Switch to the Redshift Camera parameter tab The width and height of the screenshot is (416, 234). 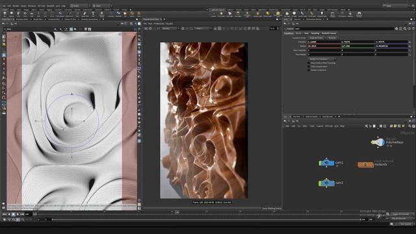[329, 33]
